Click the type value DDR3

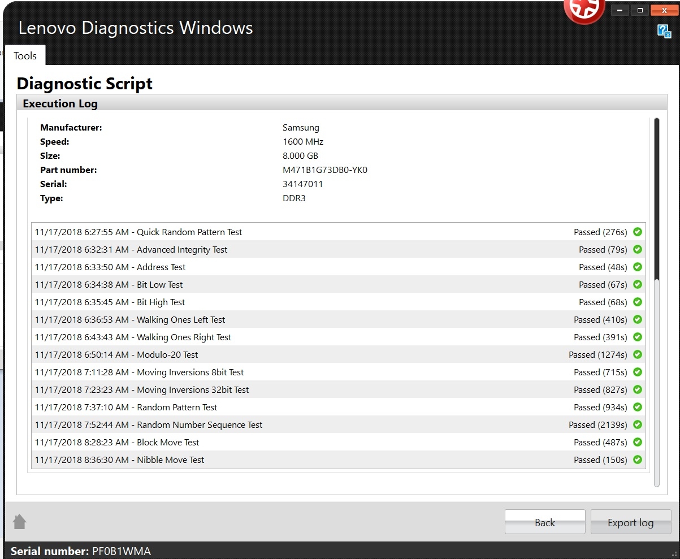point(294,198)
